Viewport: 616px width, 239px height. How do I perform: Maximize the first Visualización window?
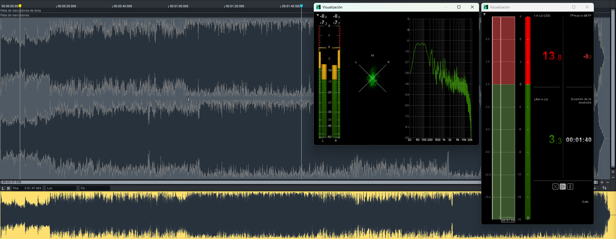[459, 7]
